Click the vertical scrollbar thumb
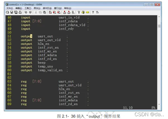The height and width of the screenshot is (119, 168). (x=159, y=26)
